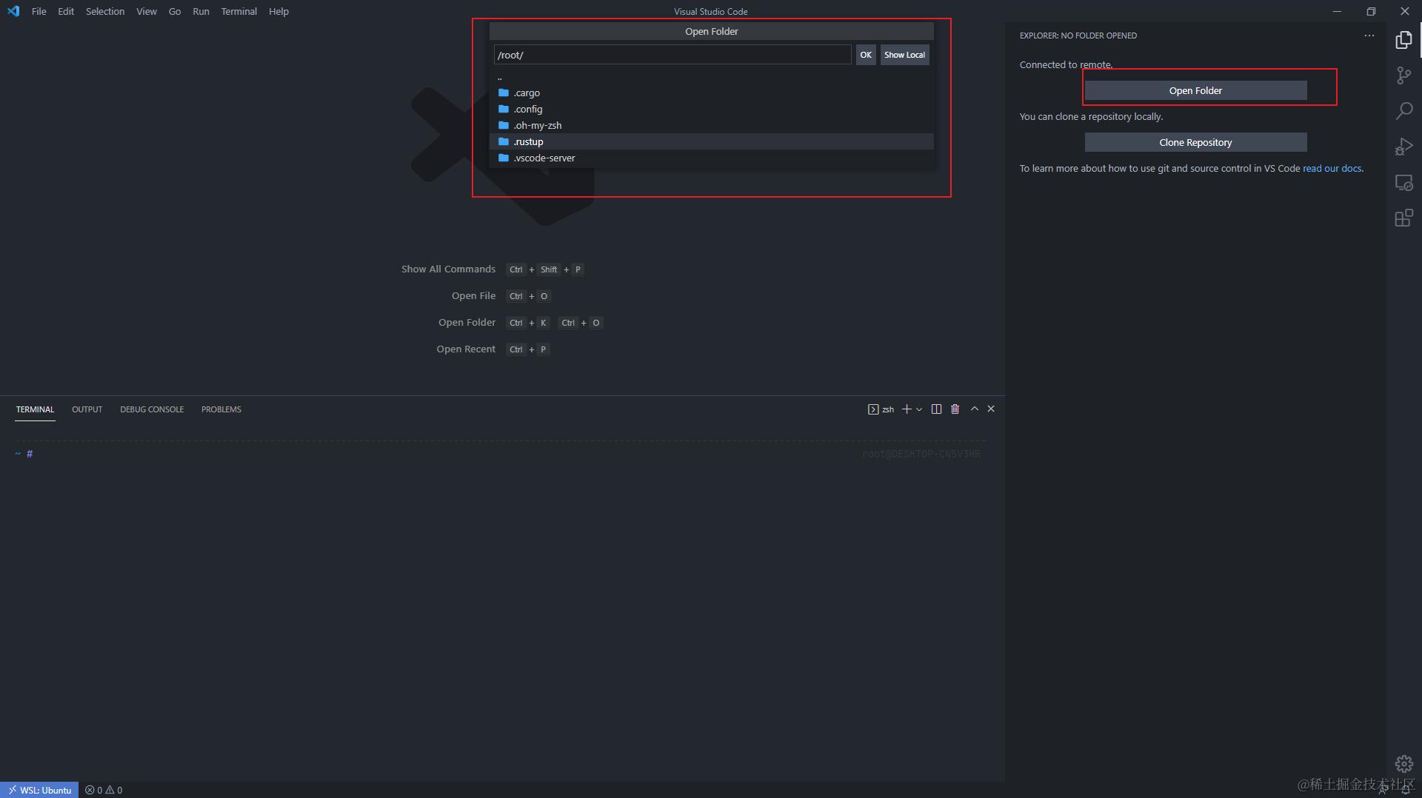Screen dimensions: 1422x798
Task: Open the Remote Explorer view
Action: 1403,182
